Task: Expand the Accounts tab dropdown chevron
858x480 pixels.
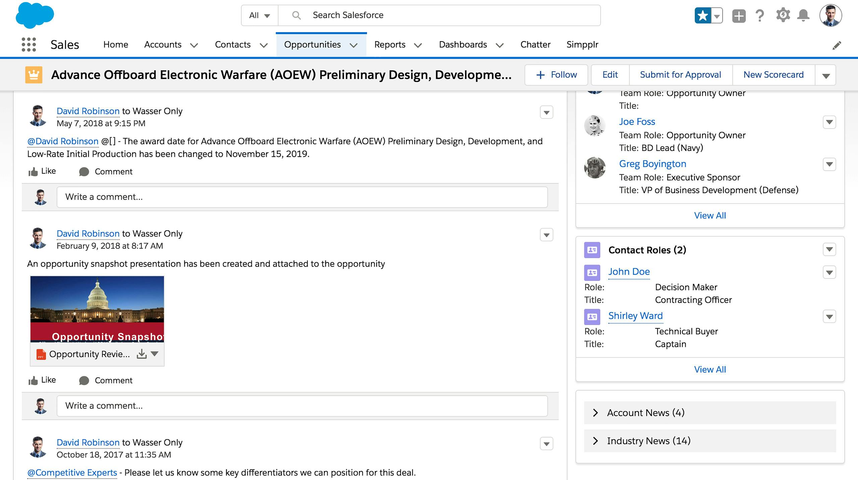Action: 194,45
